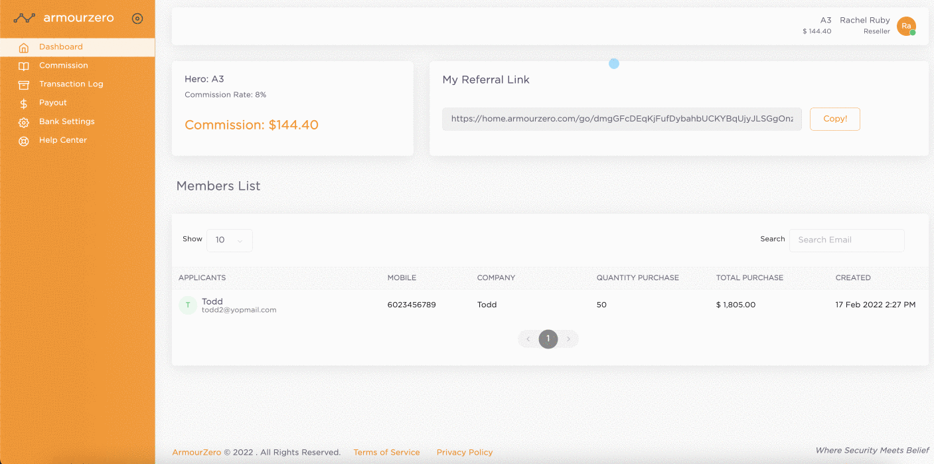Click the Rachel Ruby user name
934x464 pixels.
tap(865, 21)
